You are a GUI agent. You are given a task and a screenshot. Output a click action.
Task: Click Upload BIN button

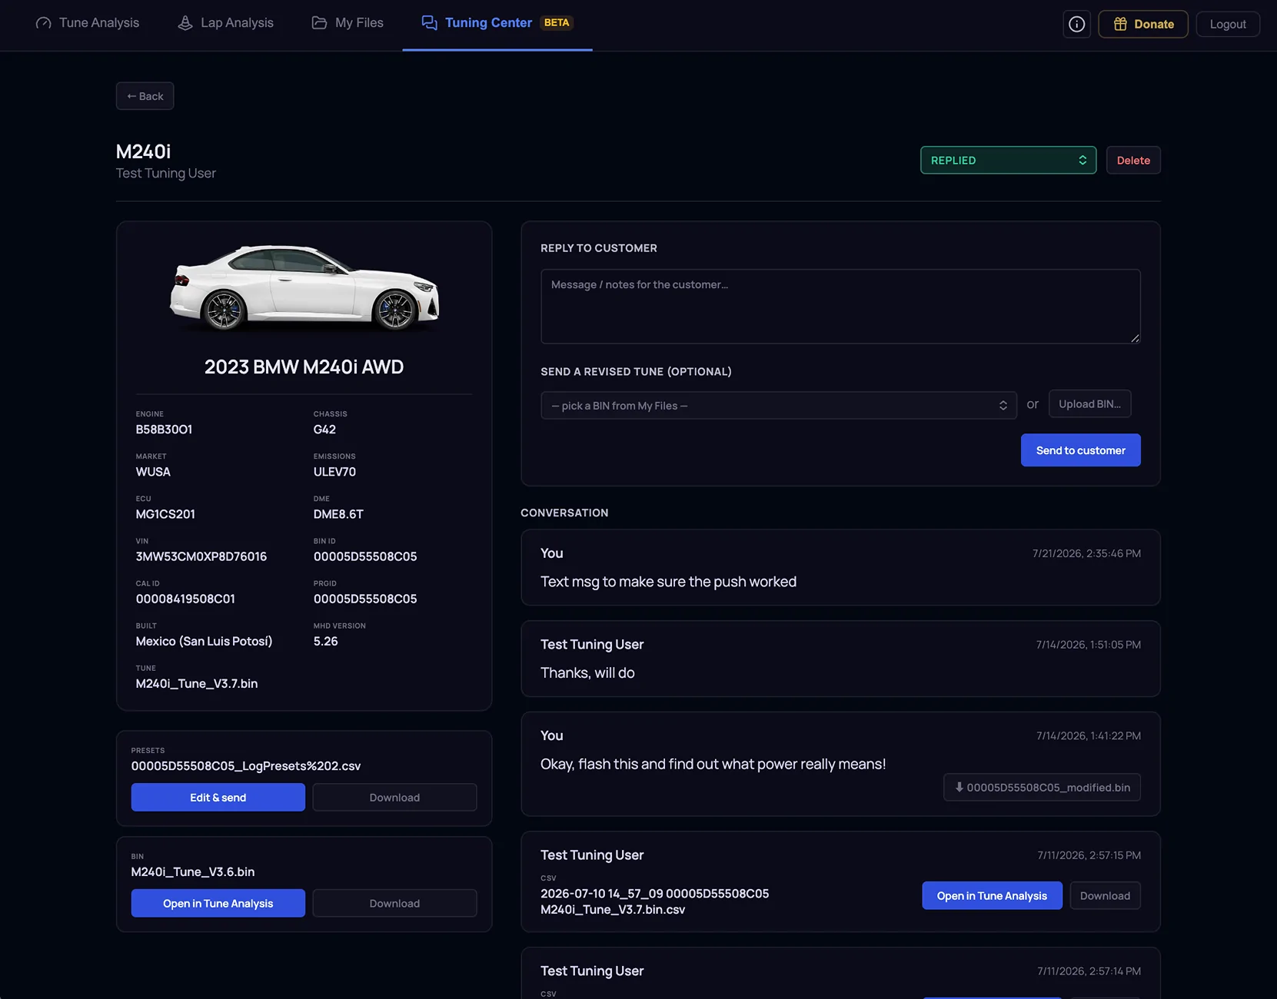[1089, 404]
